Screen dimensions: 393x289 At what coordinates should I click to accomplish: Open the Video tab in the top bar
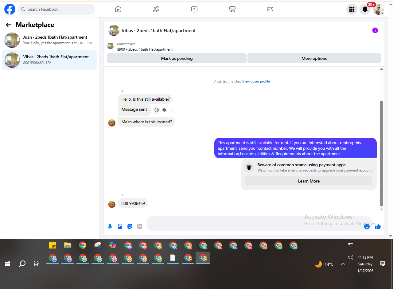(x=194, y=9)
